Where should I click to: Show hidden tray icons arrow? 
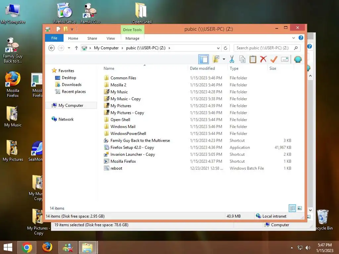[x=292, y=248]
